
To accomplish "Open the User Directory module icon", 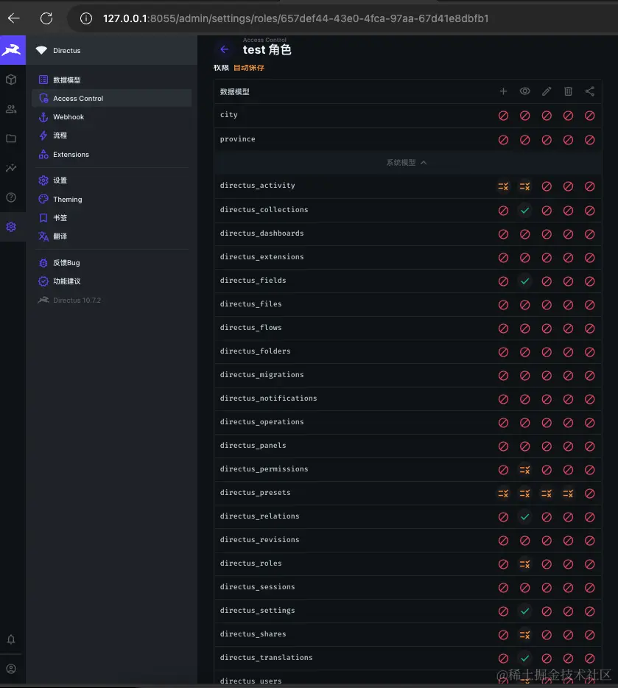I will point(11,109).
